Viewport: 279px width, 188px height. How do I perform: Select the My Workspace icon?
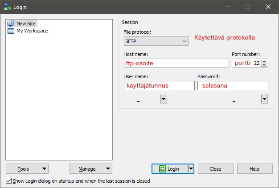(x=11, y=31)
